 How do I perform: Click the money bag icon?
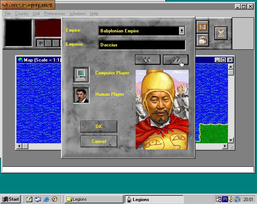tap(203, 40)
